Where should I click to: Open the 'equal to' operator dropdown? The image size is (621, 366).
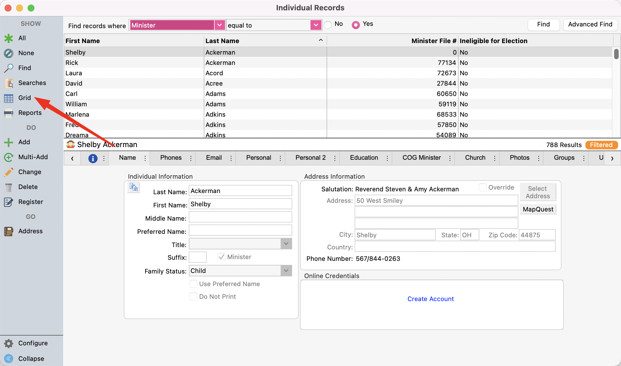coord(316,25)
